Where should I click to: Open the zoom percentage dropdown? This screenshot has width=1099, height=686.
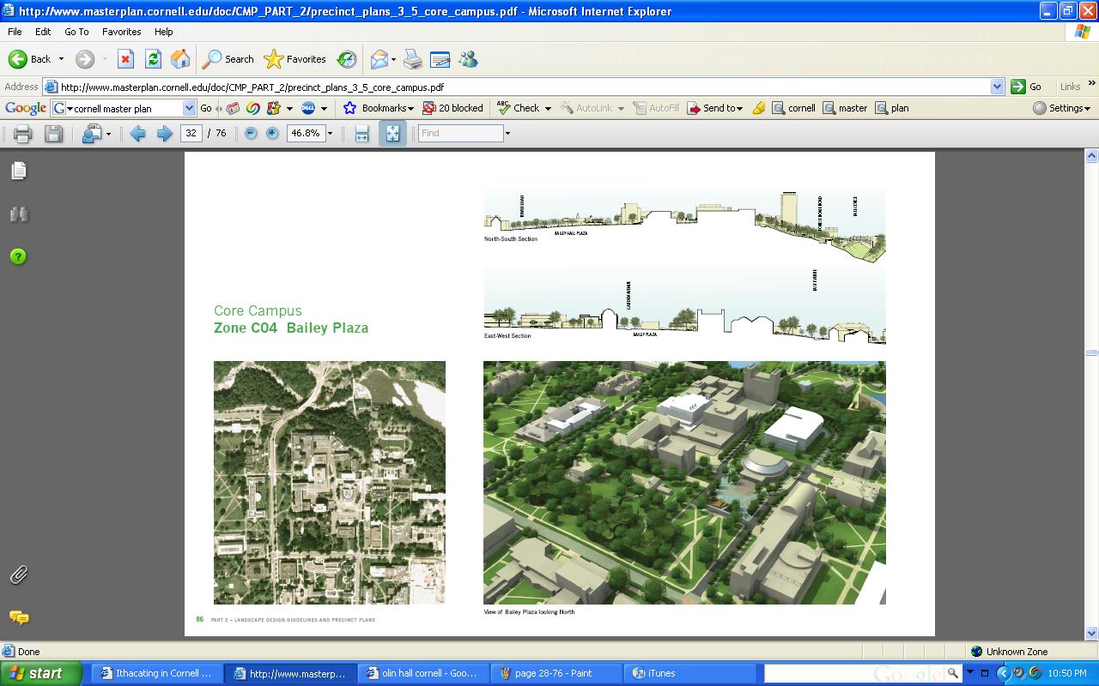coord(330,134)
